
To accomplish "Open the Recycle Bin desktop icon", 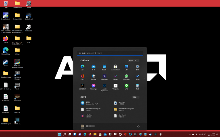I will [5, 4].
